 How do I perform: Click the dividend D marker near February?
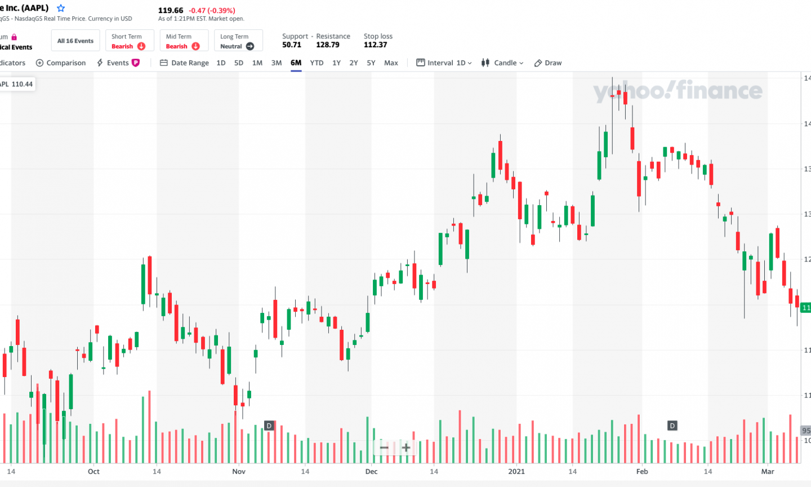click(x=672, y=426)
